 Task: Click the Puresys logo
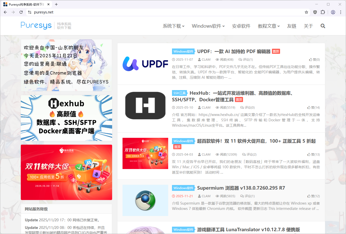tap(36, 25)
